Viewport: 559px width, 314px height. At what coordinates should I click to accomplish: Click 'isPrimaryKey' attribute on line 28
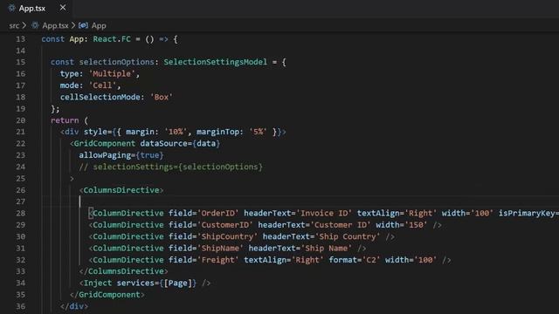tap(526, 213)
